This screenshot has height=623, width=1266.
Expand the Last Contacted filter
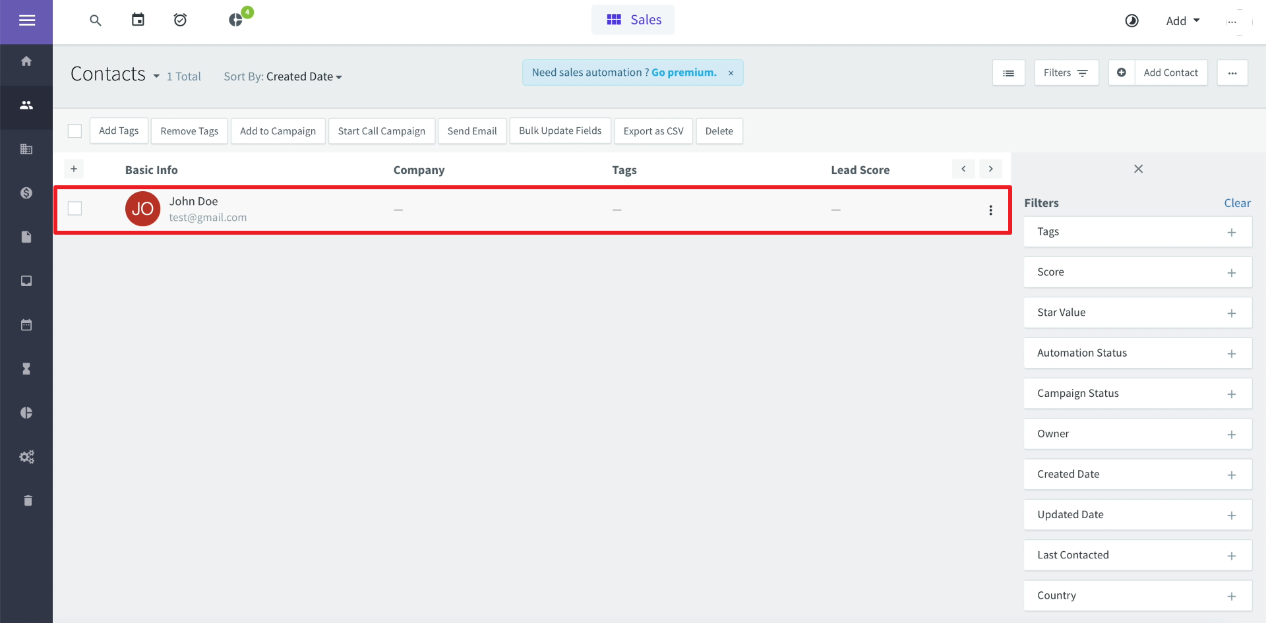pos(1137,555)
